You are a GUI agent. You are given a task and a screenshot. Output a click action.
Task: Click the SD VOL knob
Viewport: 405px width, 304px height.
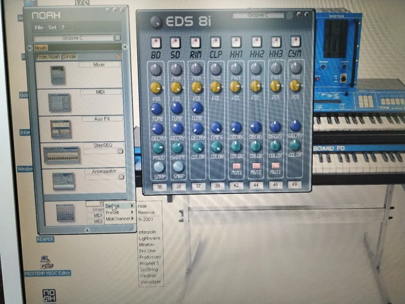[x=176, y=88]
